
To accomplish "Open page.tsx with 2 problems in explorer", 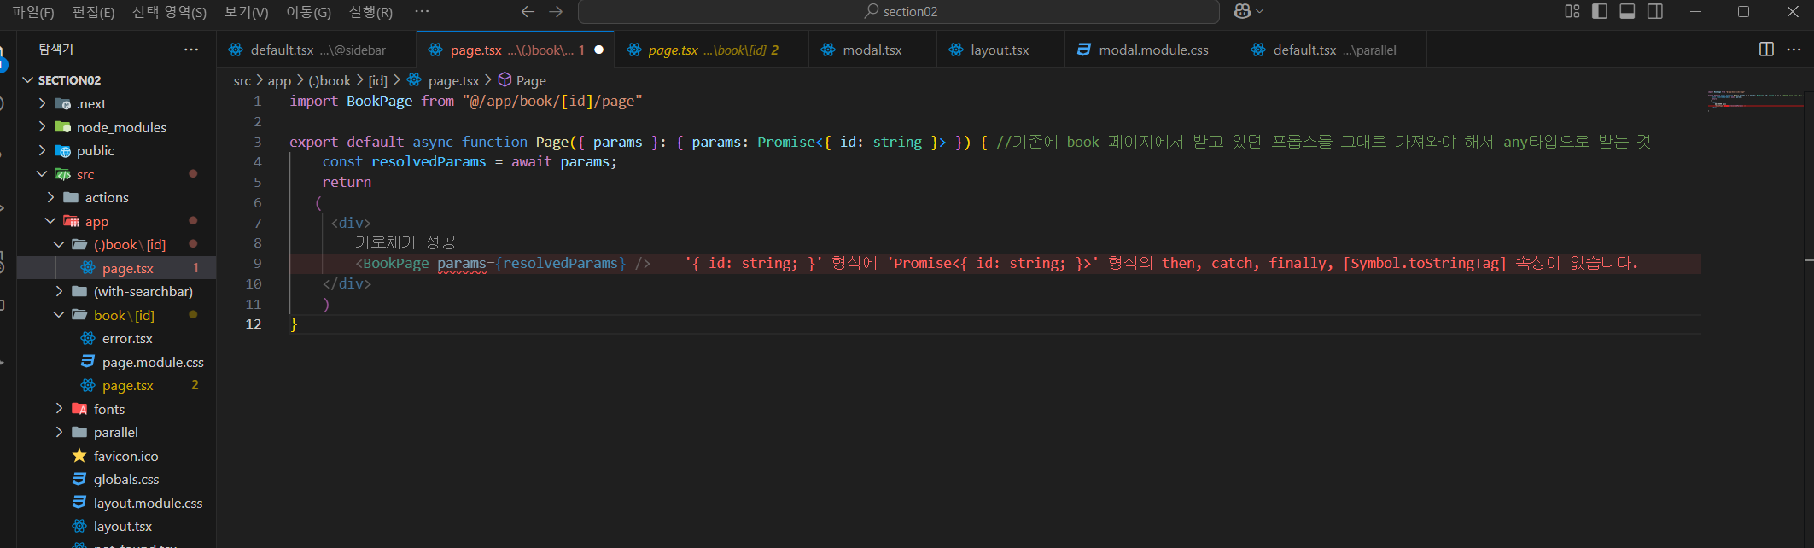I will [x=116, y=386].
